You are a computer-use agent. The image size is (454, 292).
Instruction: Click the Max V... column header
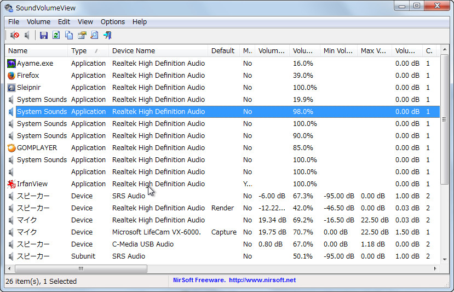pos(375,51)
